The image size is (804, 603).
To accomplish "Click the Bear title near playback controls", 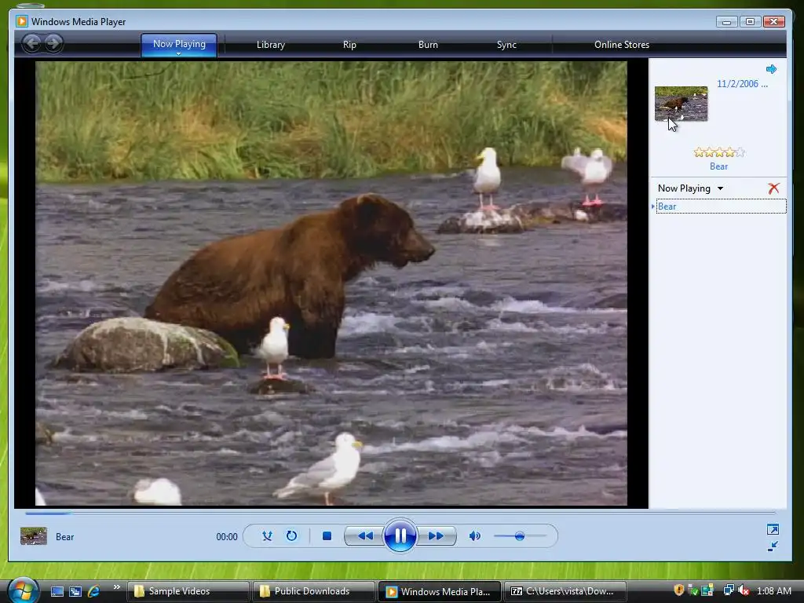I will pos(64,537).
